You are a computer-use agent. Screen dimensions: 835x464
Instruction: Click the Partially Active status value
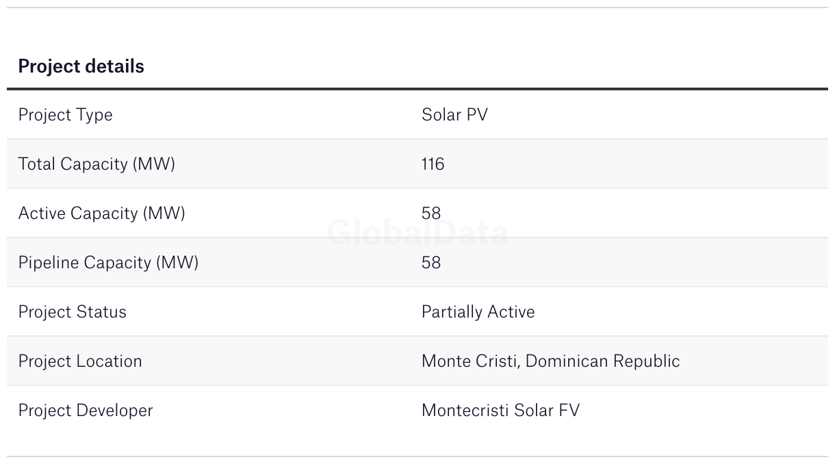click(478, 312)
